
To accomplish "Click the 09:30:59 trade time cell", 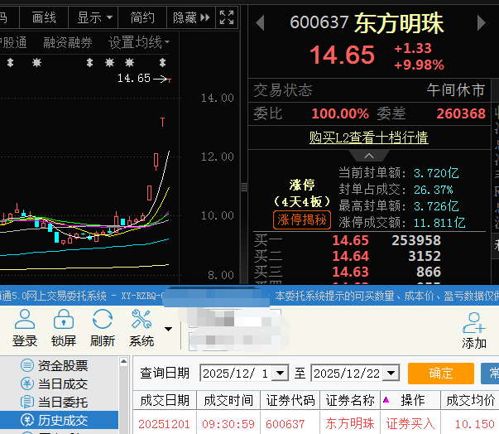I will coord(228,424).
